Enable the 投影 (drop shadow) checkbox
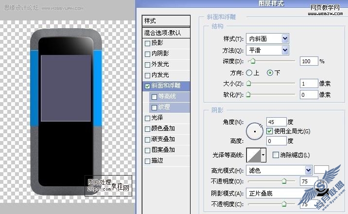Viewport: 348px width, 214px height. click(x=147, y=43)
